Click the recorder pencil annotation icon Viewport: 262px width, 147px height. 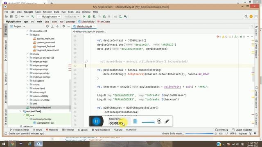[167, 121]
